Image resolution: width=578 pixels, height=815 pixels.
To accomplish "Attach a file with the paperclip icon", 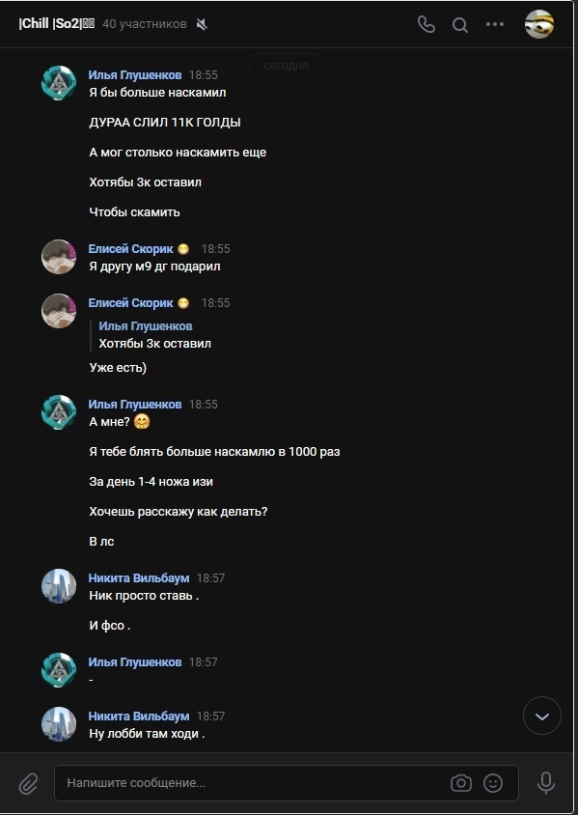I will [29, 783].
